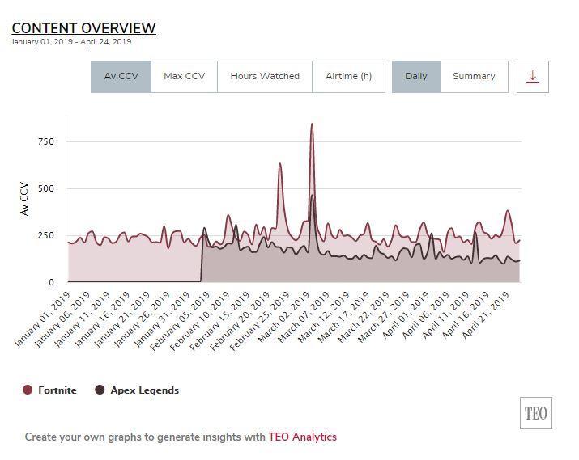Enable the Daily view toggle
This screenshot has height=460, width=579.
pyautogui.click(x=415, y=76)
